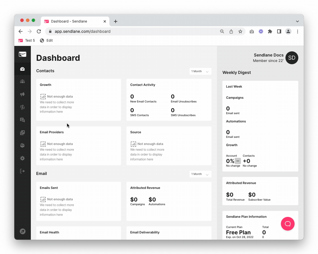This screenshot has height=254, width=318.
Task: Click the Total Revenue label
Action: tap(235, 200)
